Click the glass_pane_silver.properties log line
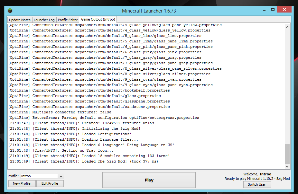Screen dimensions: 298x194 115,68
